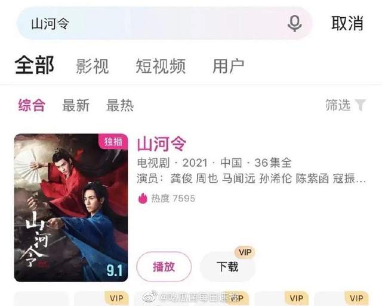The image size is (382, 306).
Task: Cancel search with 取消
Action: pyautogui.click(x=347, y=23)
